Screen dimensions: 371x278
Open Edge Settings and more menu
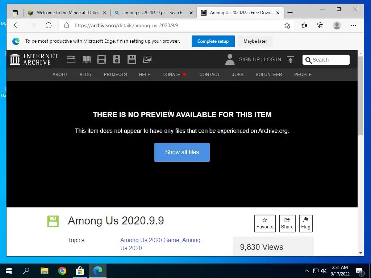354,25
